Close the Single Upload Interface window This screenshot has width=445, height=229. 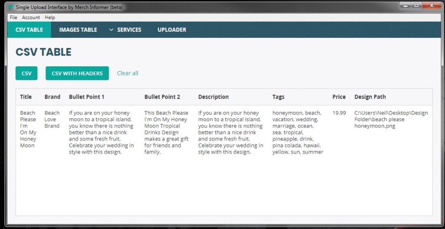pos(432,5)
